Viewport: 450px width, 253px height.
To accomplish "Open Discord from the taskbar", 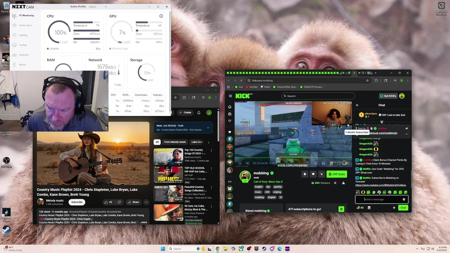I will tap(272, 249).
